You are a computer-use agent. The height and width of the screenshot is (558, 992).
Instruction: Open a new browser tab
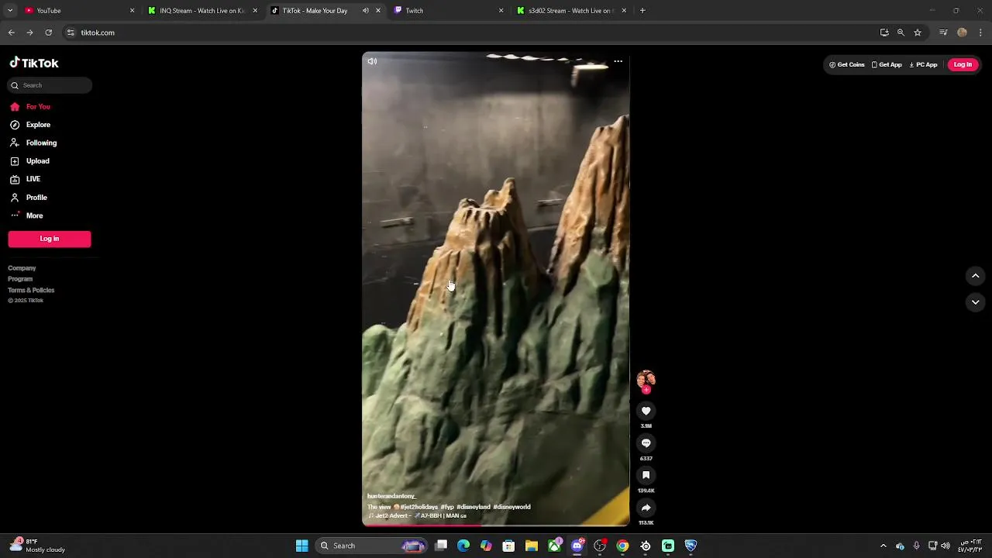642,11
